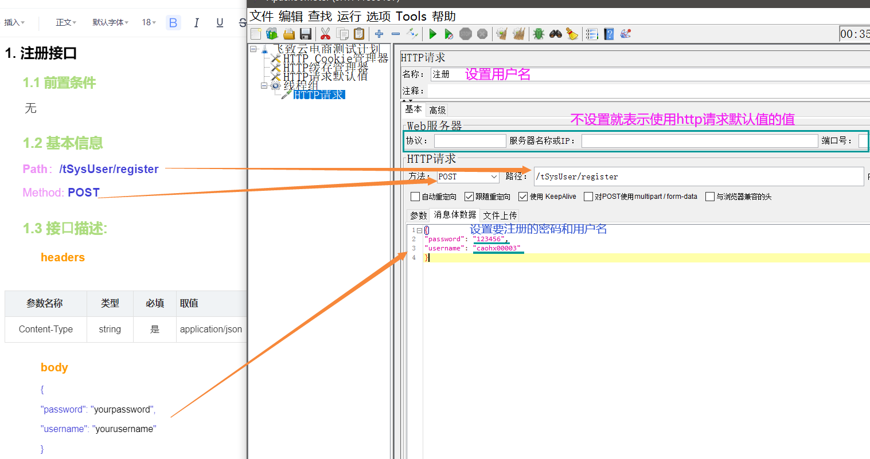Cut the selected element with the scissors icon
Image resolution: width=870 pixels, height=459 pixels.
pyautogui.click(x=325, y=34)
